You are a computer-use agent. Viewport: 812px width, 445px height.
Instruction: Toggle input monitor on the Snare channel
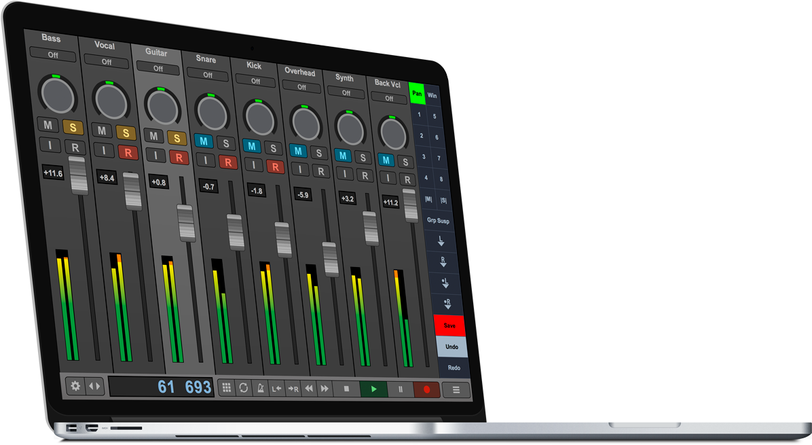206,160
